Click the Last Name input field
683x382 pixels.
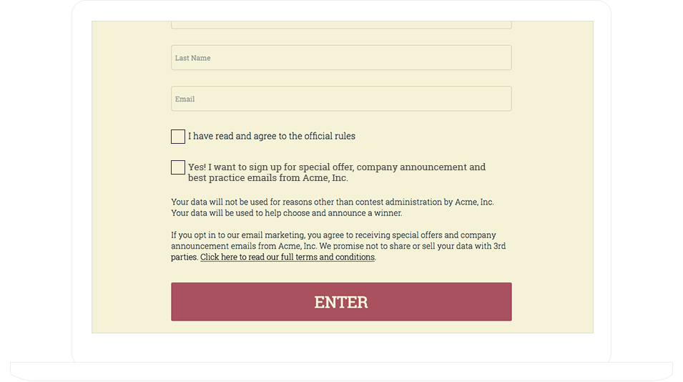pos(341,58)
